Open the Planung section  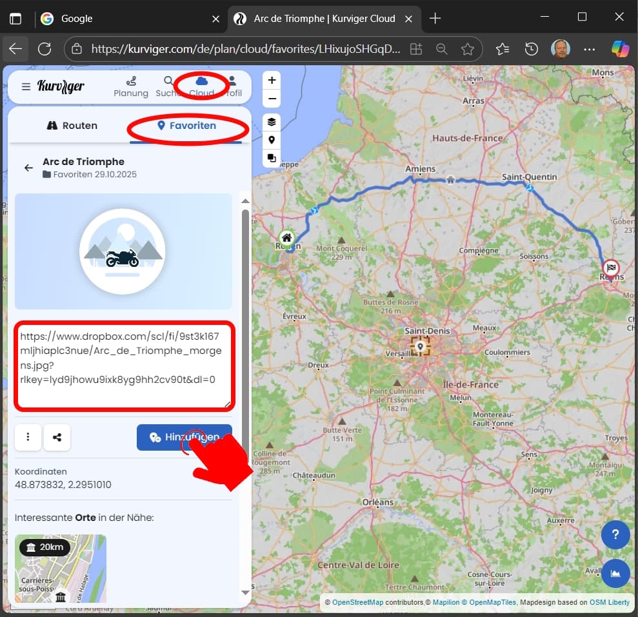pyautogui.click(x=131, y=86)
